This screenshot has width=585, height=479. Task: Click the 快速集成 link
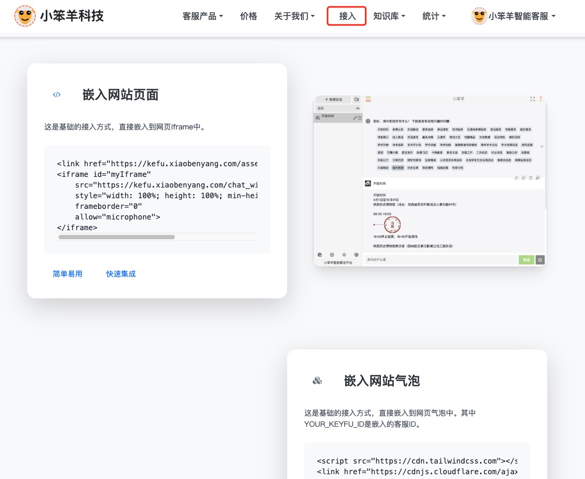[x=121, y=274]
